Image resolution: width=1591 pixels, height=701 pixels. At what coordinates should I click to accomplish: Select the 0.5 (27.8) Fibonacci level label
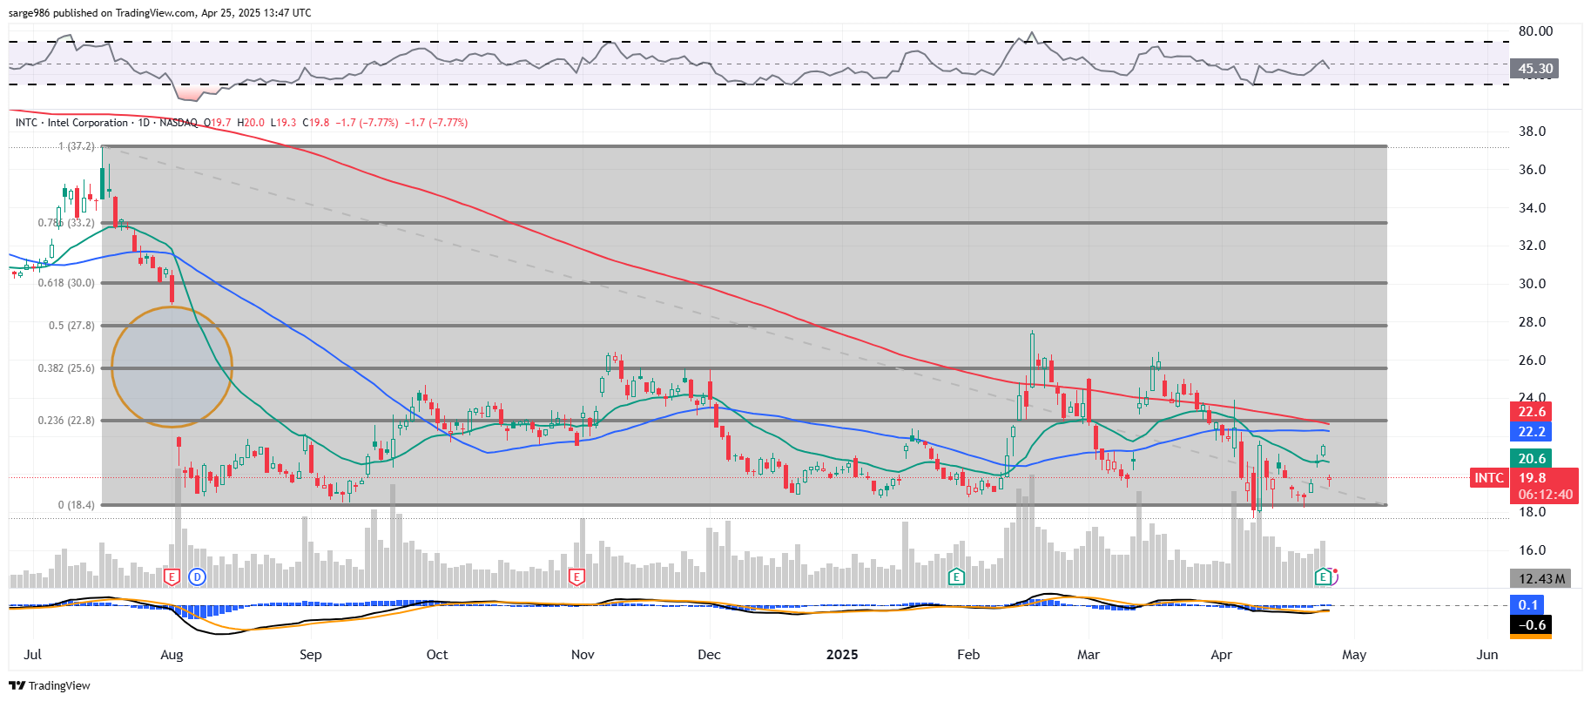click(x=71, y=326)
